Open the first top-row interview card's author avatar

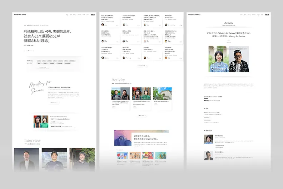click(103, 25)
